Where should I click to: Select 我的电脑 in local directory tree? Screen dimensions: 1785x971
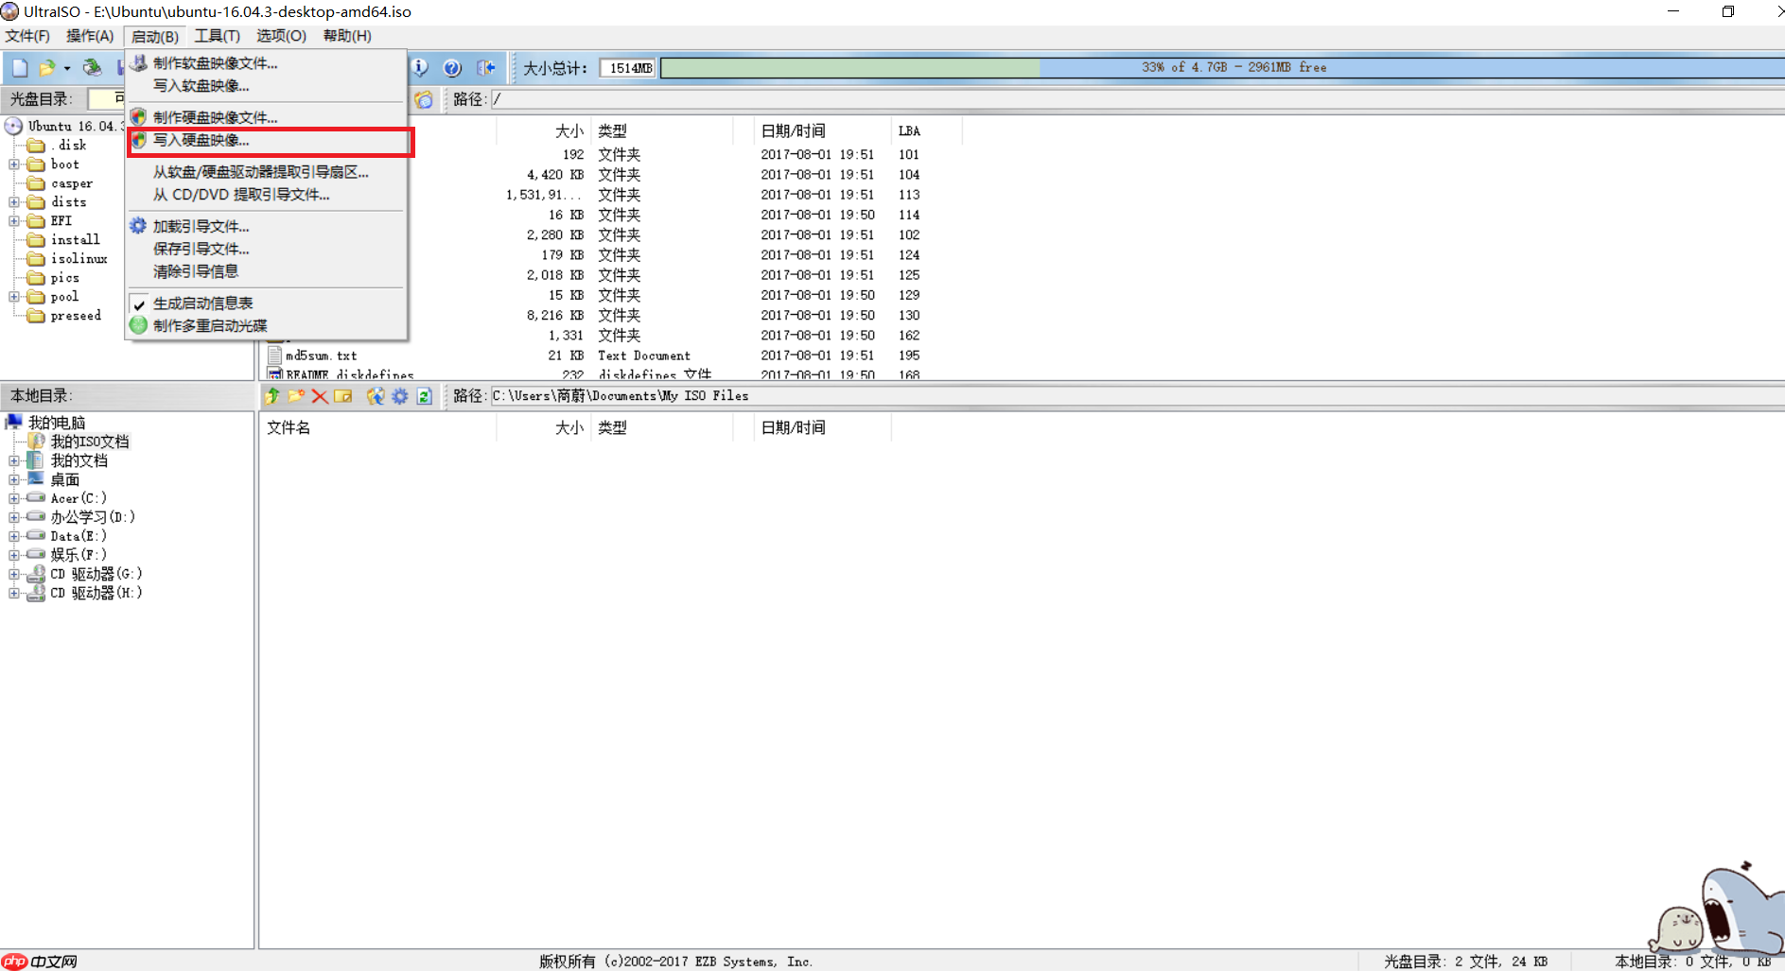coord(57,423)
